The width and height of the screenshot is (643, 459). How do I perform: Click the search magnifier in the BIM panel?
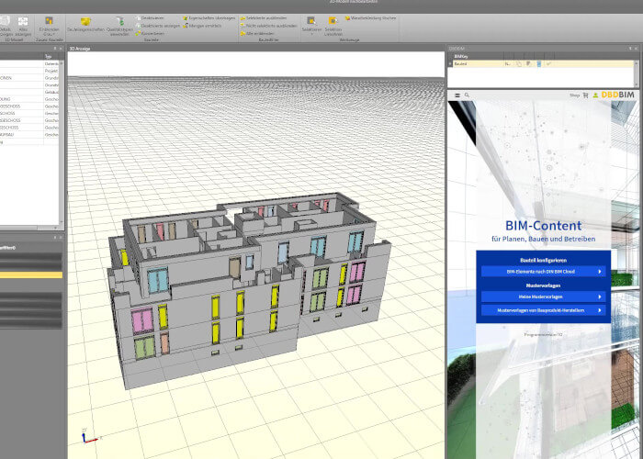click(467, 95)
